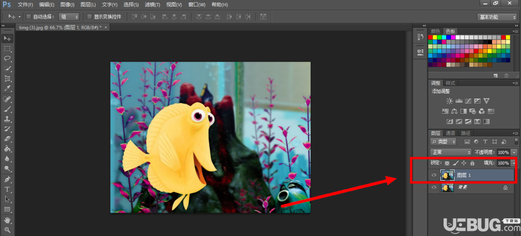Select the Crop tool
521x236 pixels.
click(7, 78)
